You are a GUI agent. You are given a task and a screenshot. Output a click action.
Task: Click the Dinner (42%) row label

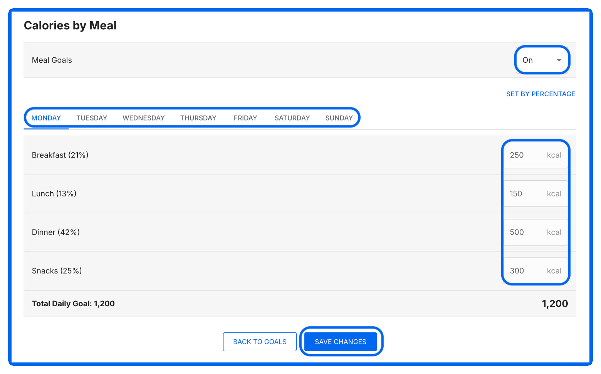(x=56, y=232)
